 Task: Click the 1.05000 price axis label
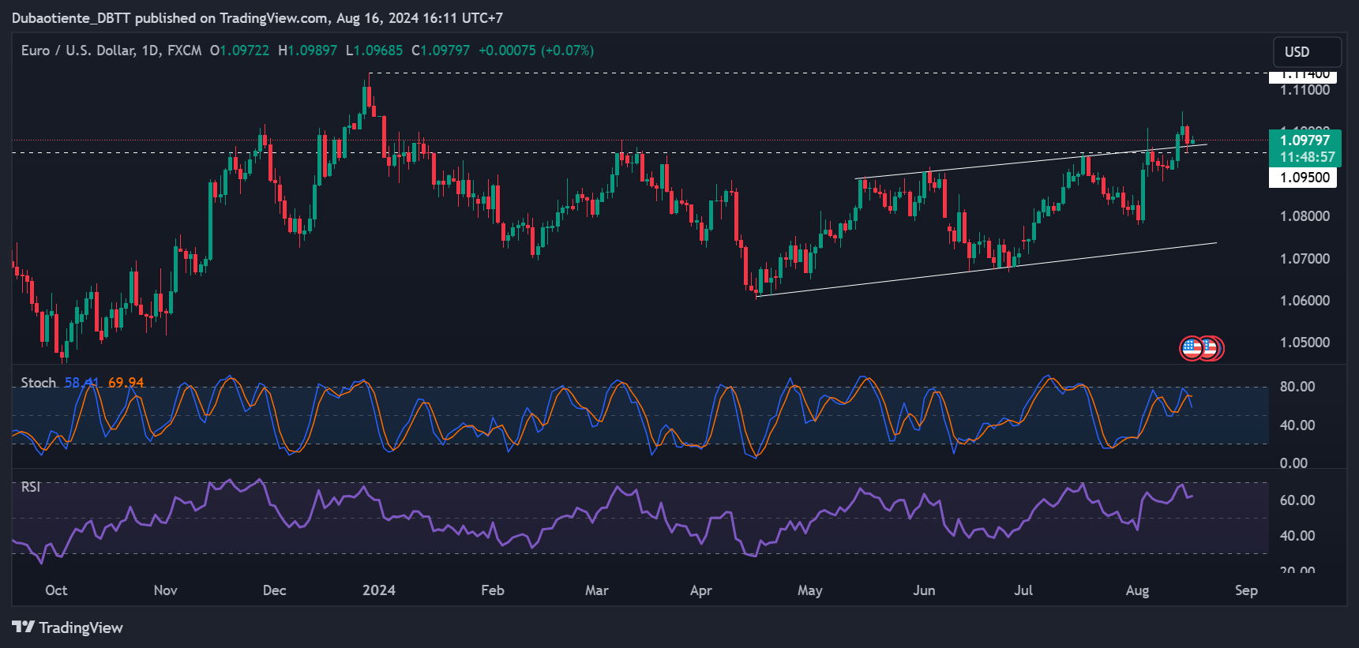[x=1305, y=343]
